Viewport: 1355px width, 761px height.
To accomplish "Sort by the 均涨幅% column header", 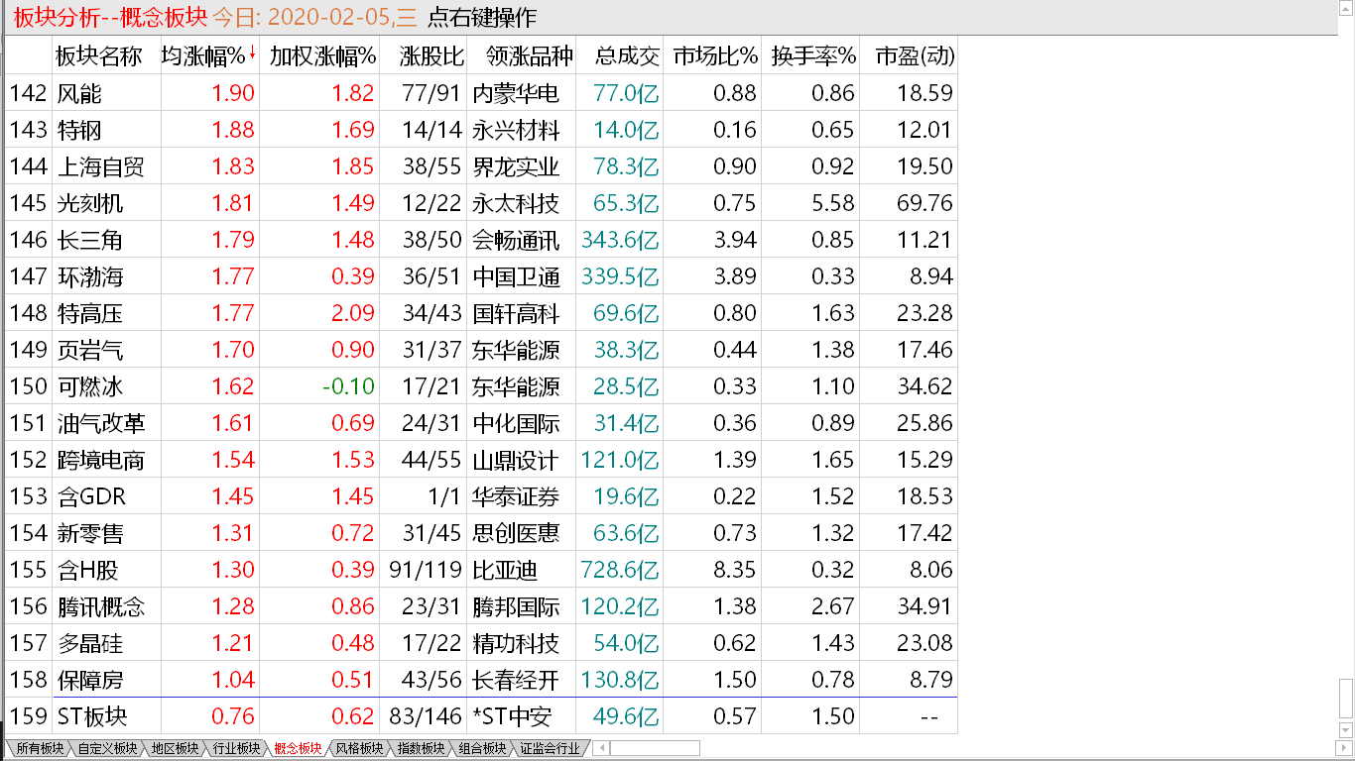I will tap(208, 56).
